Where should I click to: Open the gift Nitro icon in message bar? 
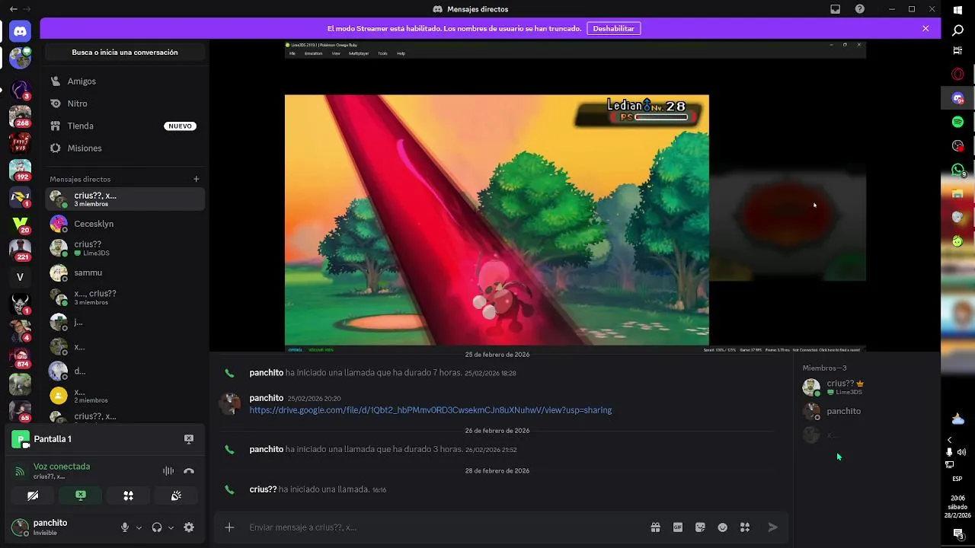[x=655, y=527]
